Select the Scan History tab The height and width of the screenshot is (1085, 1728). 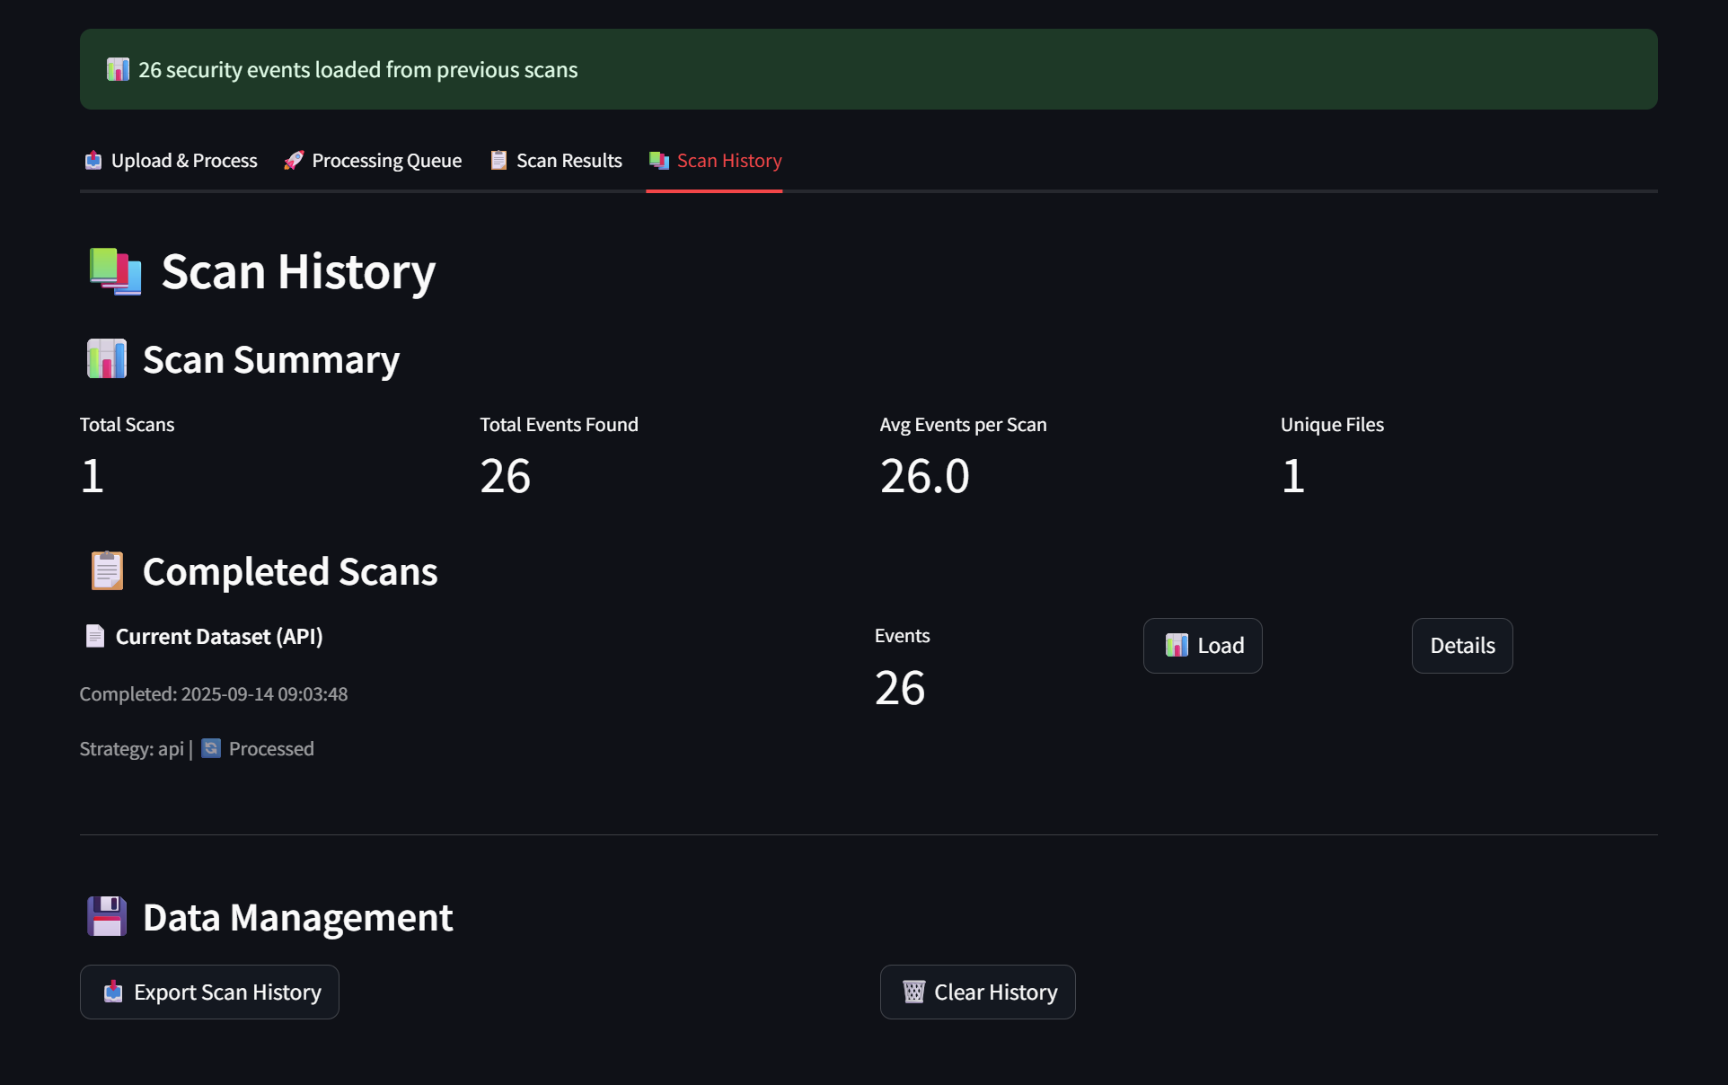[x=715, y=161]
